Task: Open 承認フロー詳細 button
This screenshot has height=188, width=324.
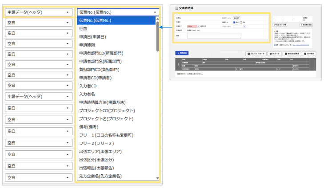Action: tap(280, 25)
